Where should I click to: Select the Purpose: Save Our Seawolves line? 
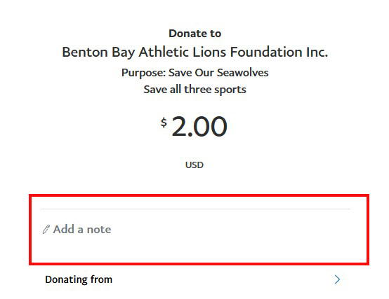(x=195, y=73)
